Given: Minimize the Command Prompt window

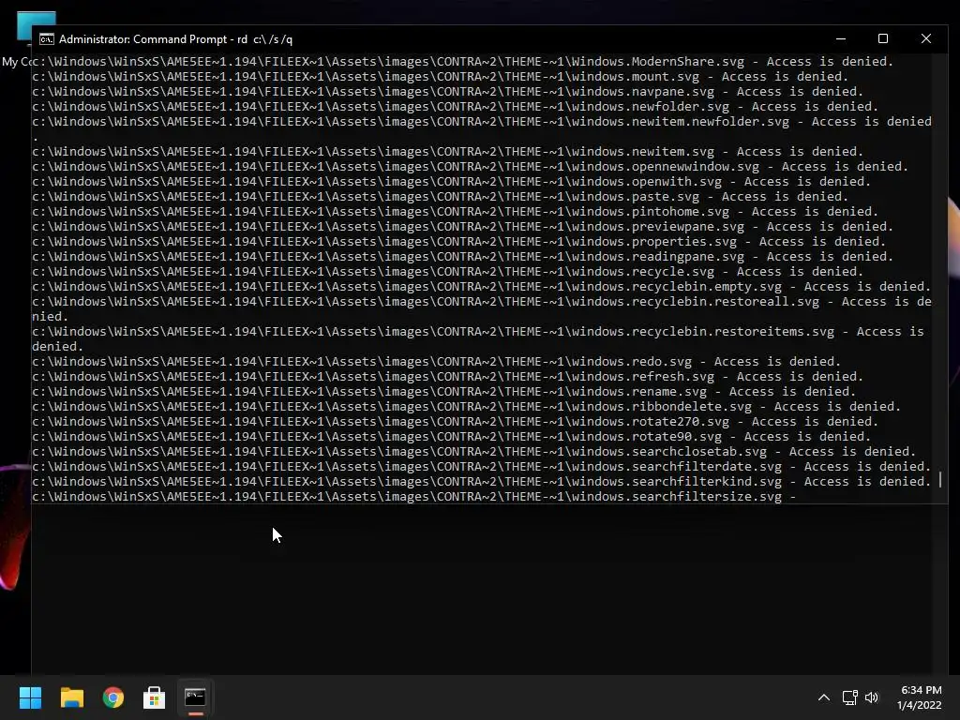Looking at the screenshot, I should tap(841, 38).
